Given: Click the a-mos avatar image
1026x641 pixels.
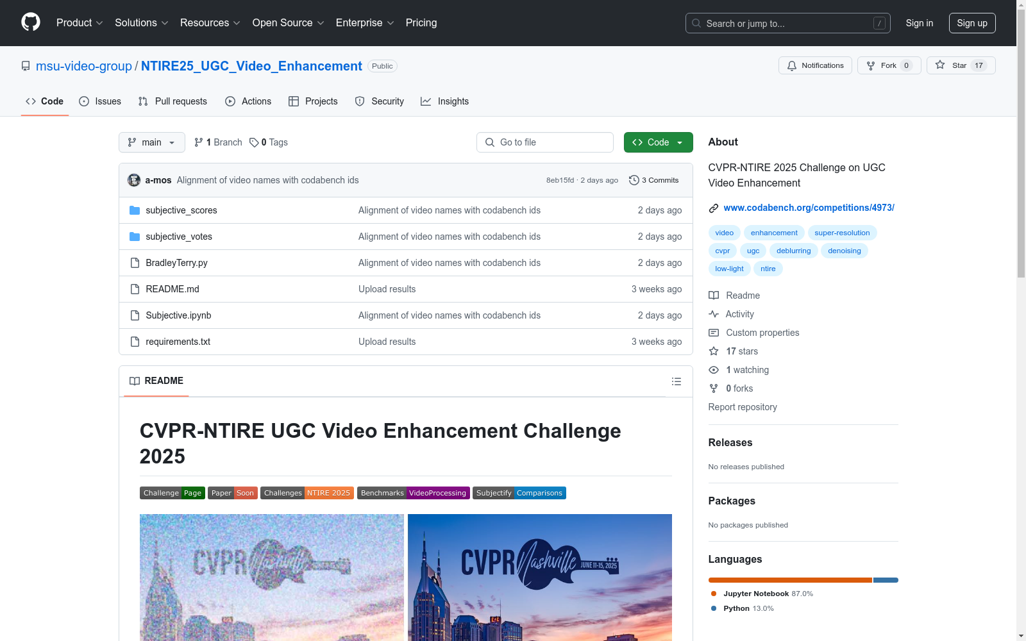Looking at the screenshot, I should click(x=134, y=180).
